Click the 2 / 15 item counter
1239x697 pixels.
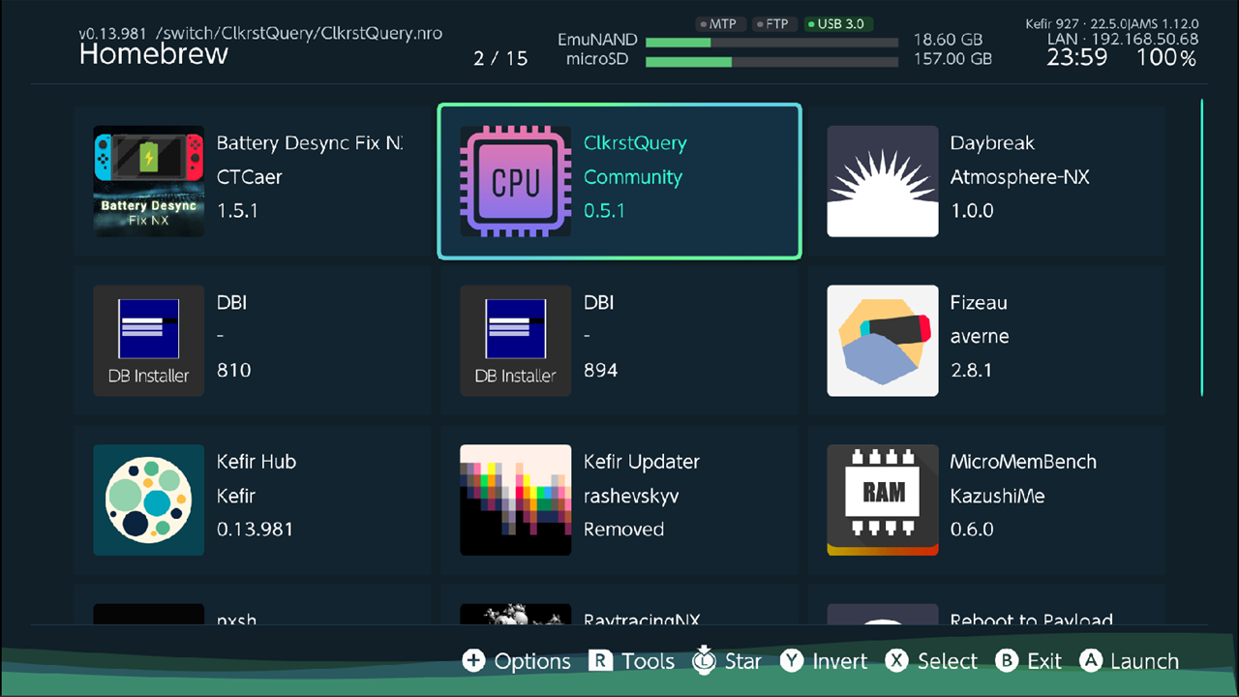click(501, 58)
